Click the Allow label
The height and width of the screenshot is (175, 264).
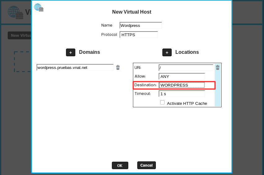pos(140,76)
